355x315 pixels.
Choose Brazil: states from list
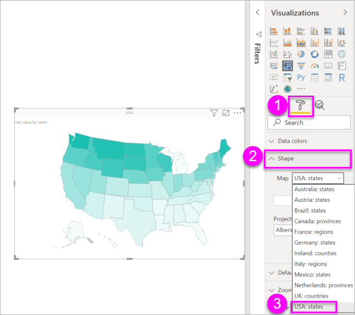coord(310,211)
